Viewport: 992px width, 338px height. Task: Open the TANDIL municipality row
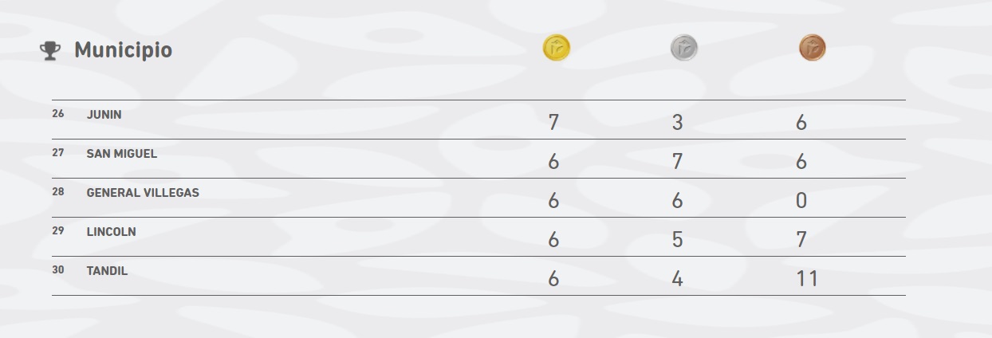[x=478, y=276]
